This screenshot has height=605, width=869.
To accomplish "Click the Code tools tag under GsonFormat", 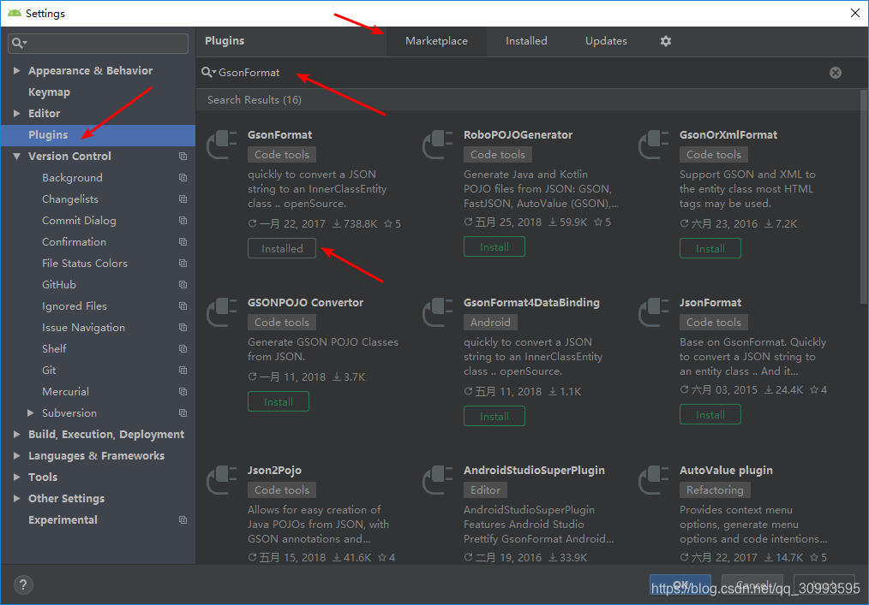I will coord(282,155).
